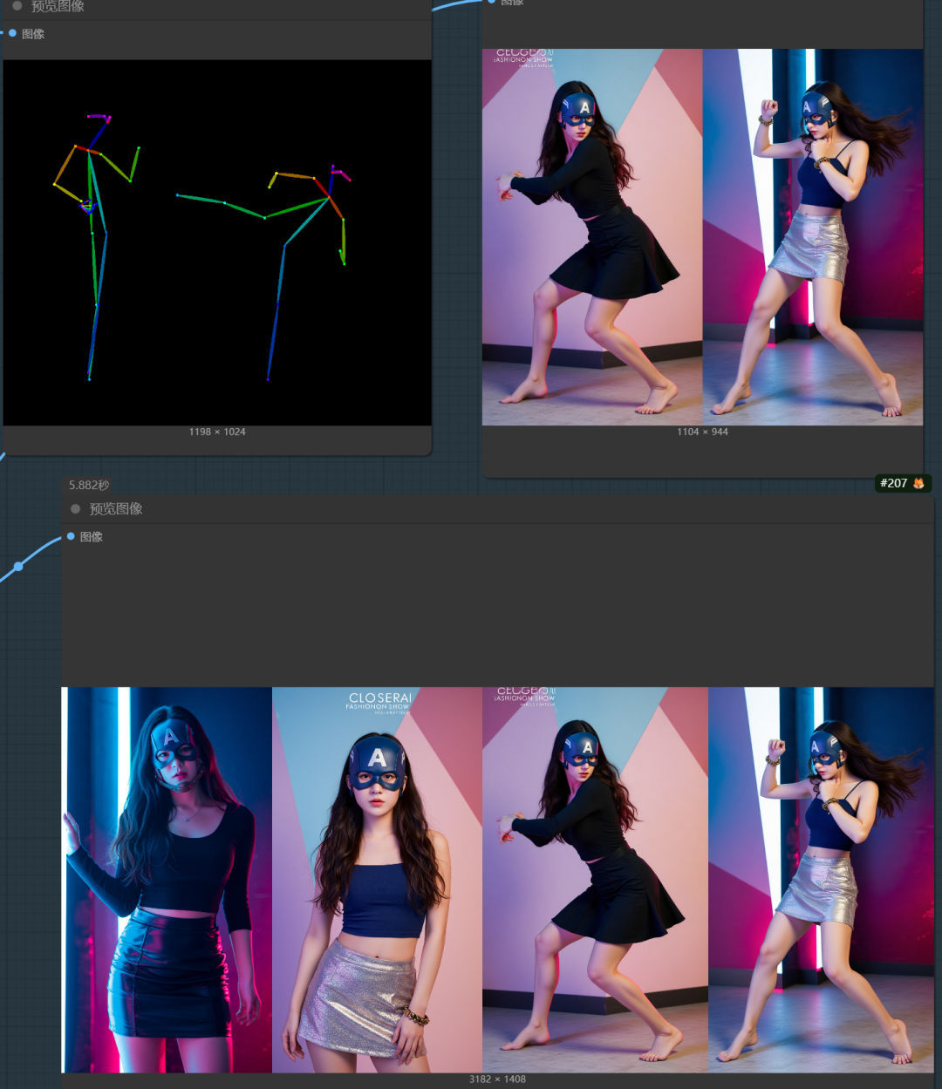Open the pose skeleton preview image
The image size is (942, 1089).
pyautogui.click(x=217, y=242)
